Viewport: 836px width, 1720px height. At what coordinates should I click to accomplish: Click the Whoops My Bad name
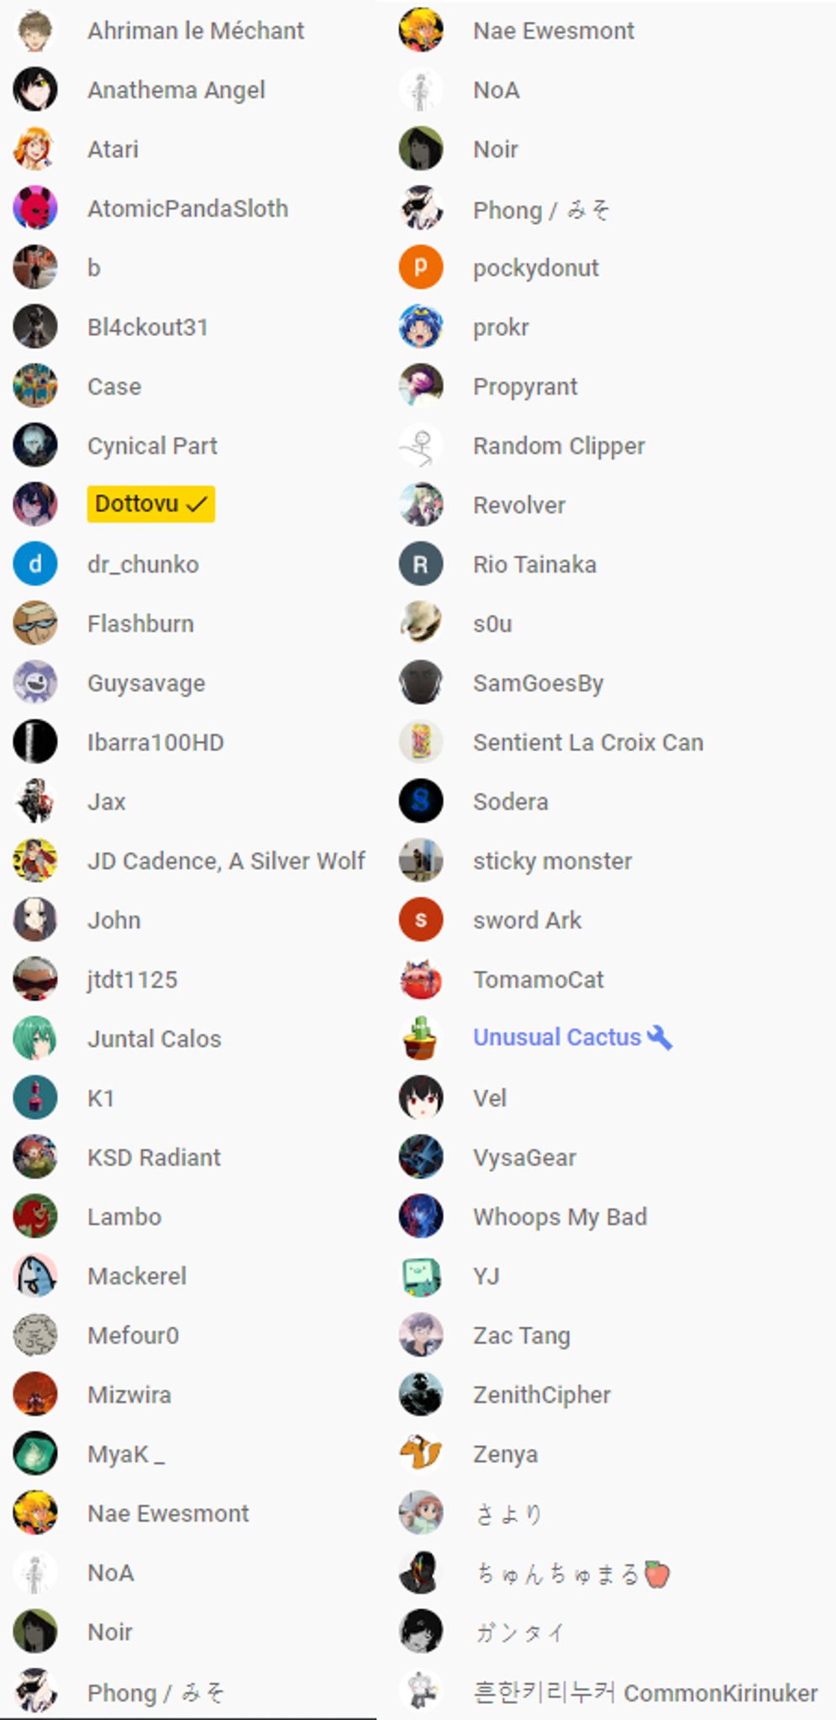(560, 1218)
